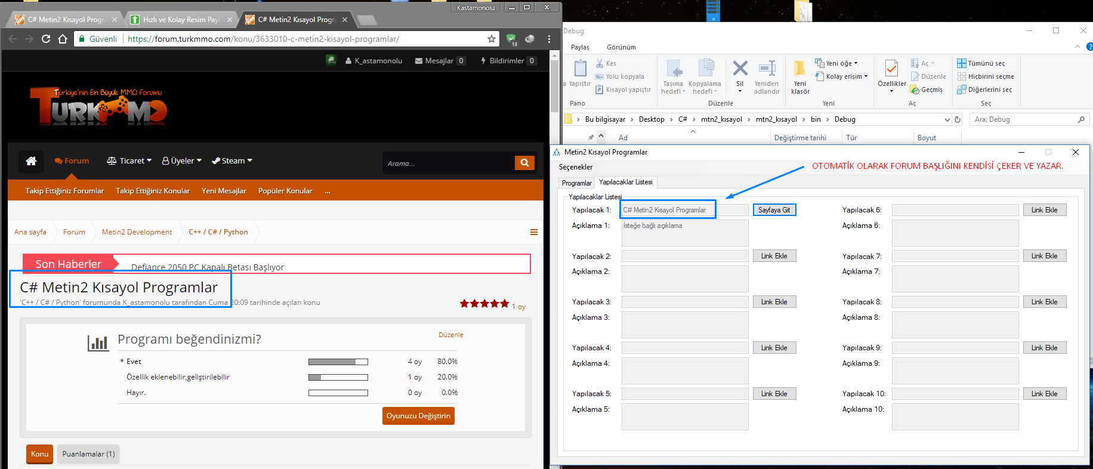This screenshot has height=469, width=1093.
Task: Open Görünüm tab in Explorer ribbon
Action: coord(621,47)
